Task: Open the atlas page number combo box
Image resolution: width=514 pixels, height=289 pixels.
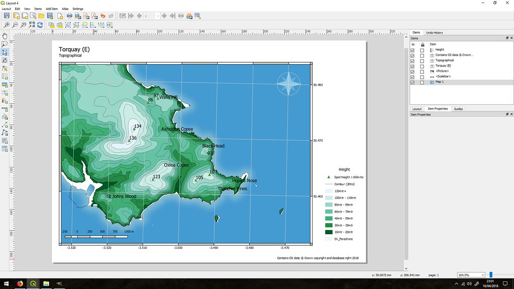Action: (152, 16)
